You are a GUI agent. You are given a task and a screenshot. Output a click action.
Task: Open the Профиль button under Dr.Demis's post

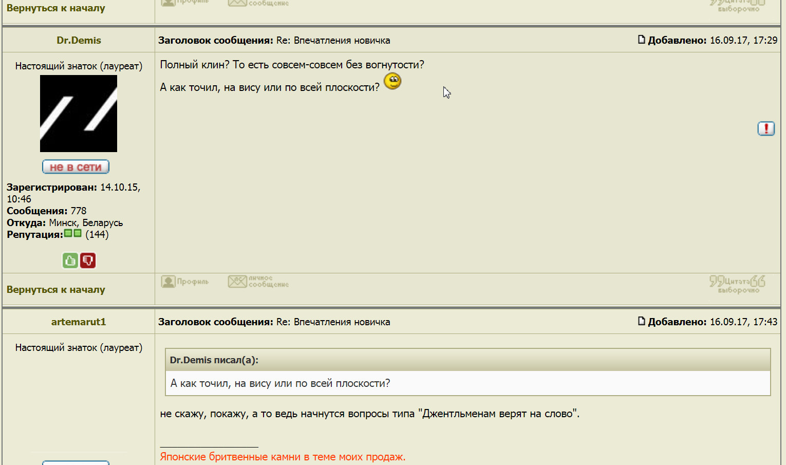[185, 282]
